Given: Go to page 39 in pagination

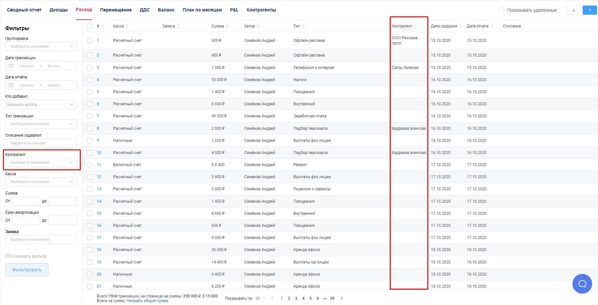Looking at the screenshot, I should tap(332, 298).
